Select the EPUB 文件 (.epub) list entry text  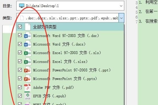coord(50,96)
